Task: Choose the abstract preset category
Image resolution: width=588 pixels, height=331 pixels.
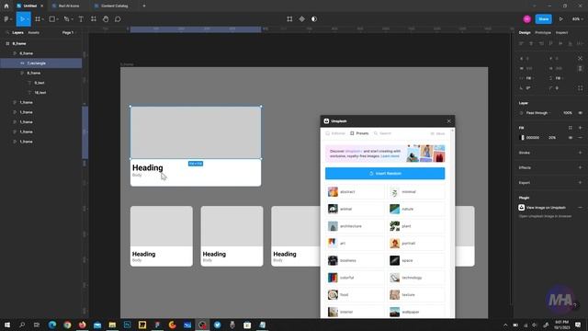Action: point(355,192)
